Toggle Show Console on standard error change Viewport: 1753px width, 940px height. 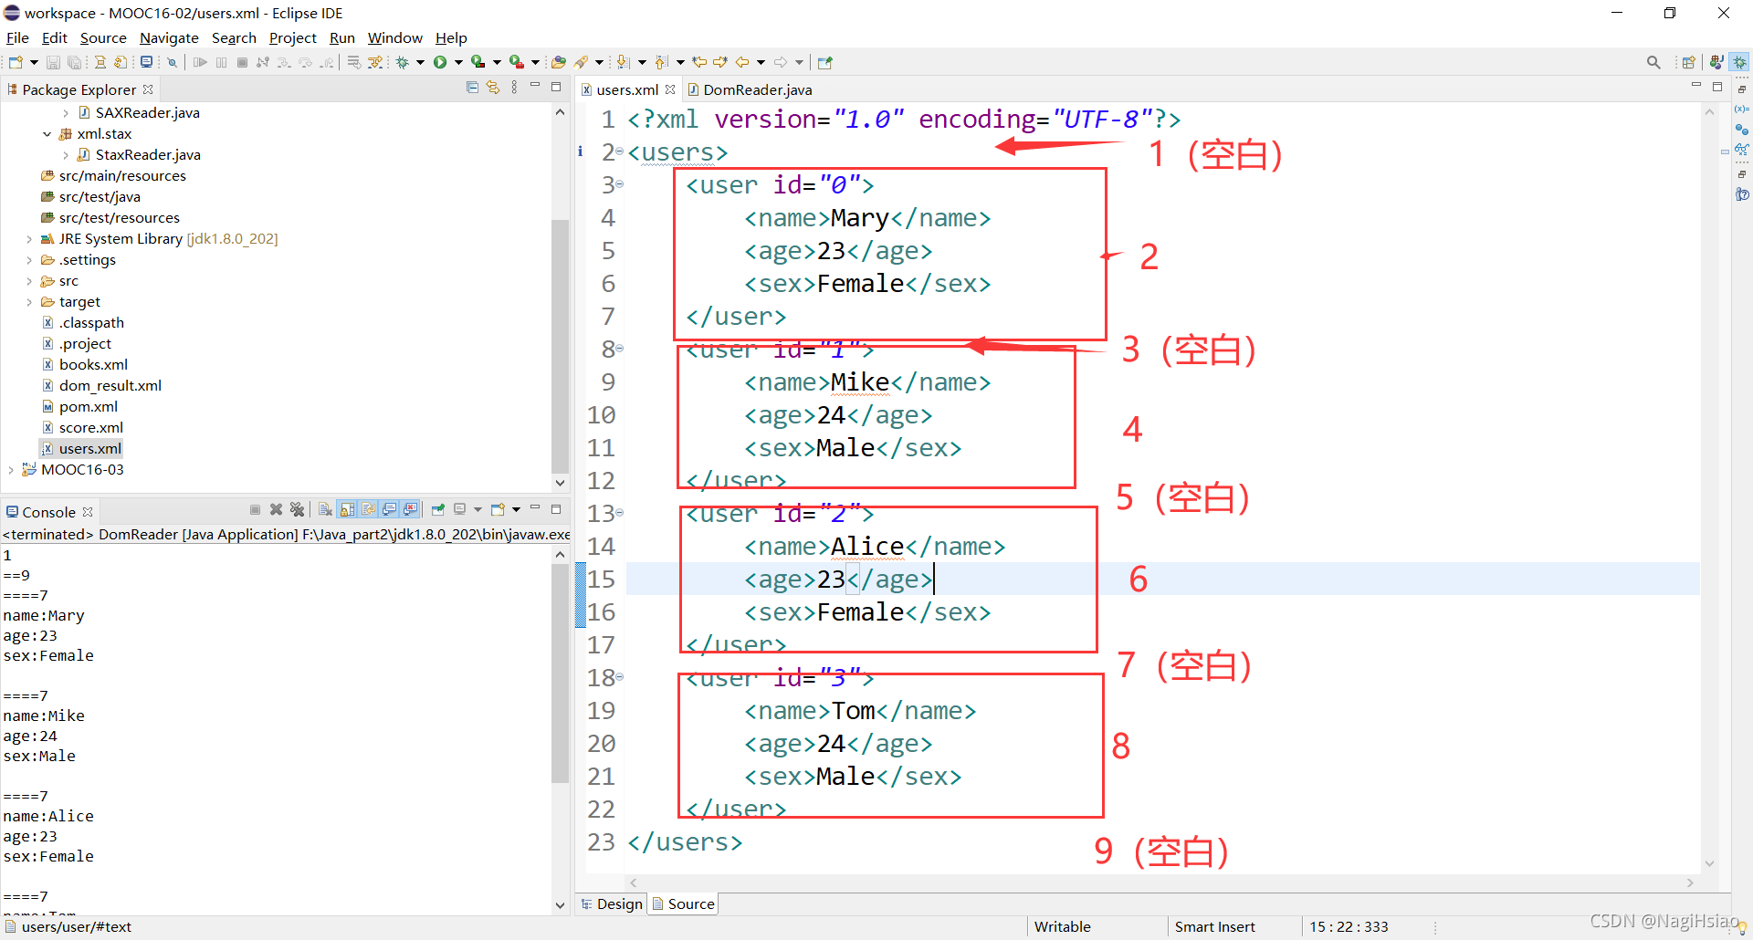(411, 509)
